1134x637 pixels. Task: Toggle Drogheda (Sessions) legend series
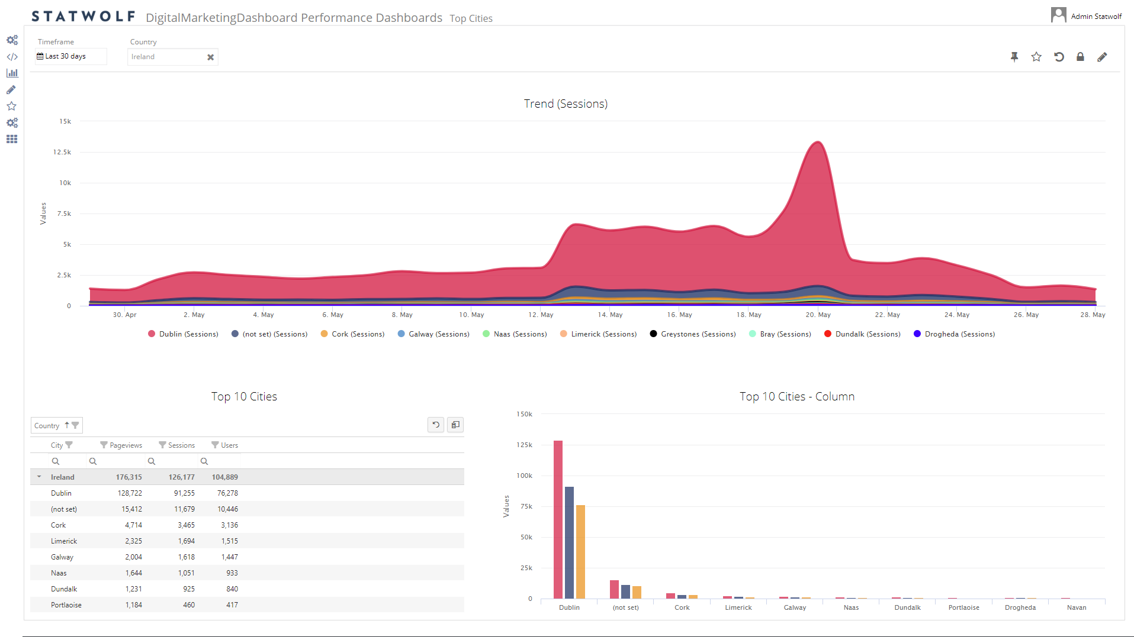coord(954,334)
